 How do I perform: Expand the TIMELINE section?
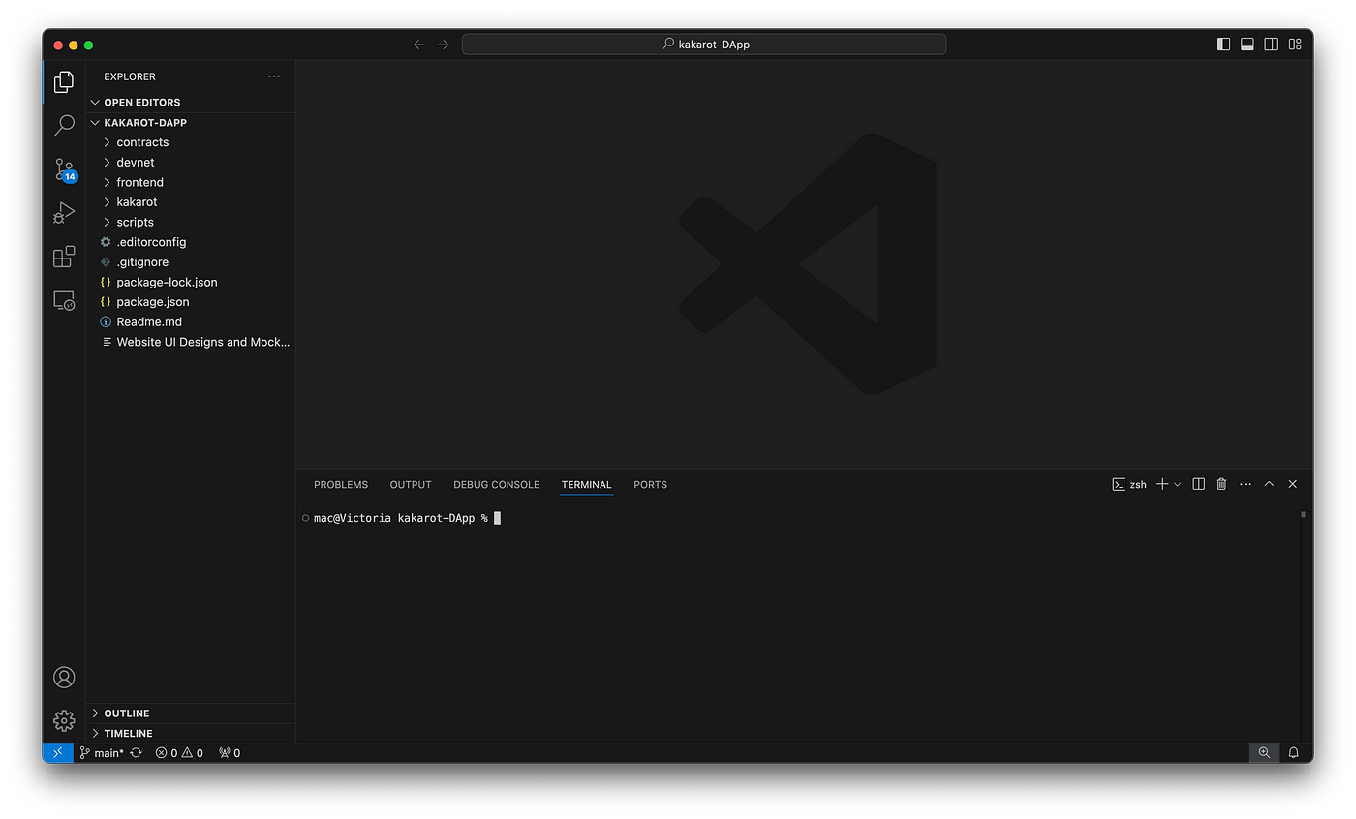tap(191, 734)
